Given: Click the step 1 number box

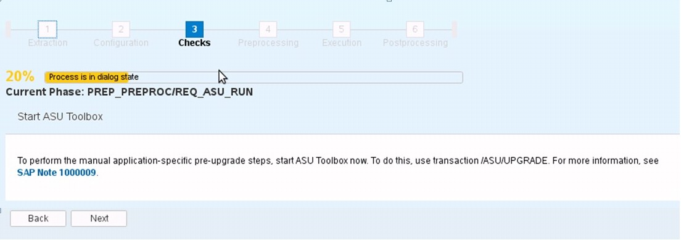Looking at the screenshot, I should [x=47, y=29].
